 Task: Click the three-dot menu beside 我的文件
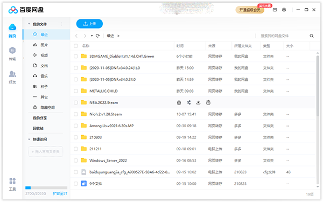pos(61,24)
